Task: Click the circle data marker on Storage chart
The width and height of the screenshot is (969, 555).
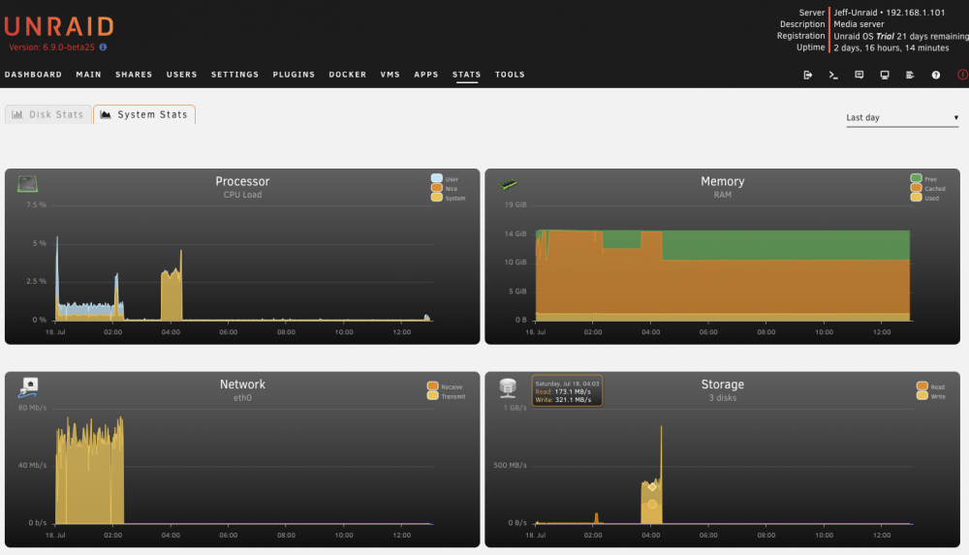Action: pyautogui.click(x=652, y=505)
